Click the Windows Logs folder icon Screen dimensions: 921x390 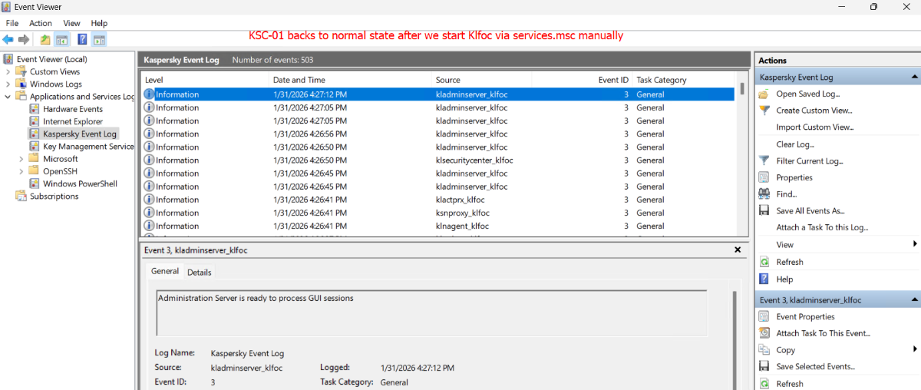click(22, 84)
